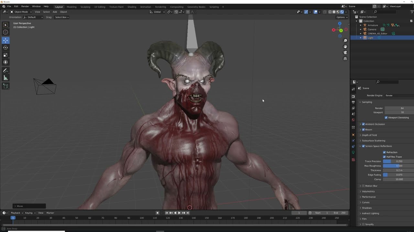The image size is (414, 232).
Task: Disable Bloom checkbox
Action: pos(363,130)
